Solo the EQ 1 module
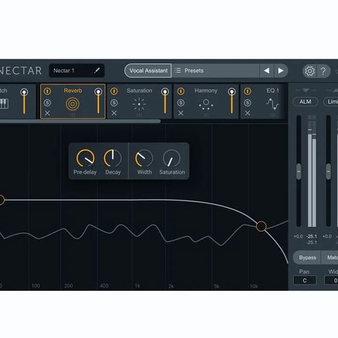 [x=247, y=103]
